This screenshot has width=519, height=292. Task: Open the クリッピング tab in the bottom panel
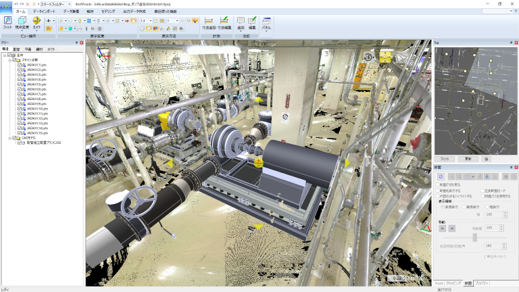(x=453, y=283)
